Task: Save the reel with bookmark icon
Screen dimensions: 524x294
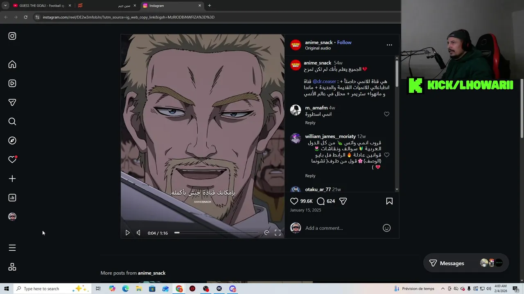Action: 389,201
